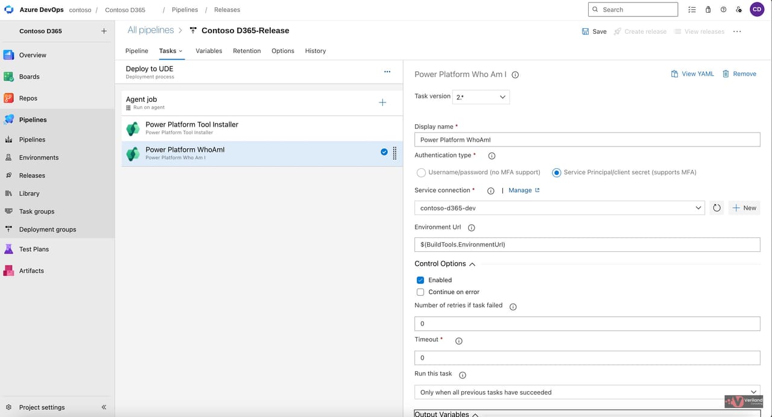Open the CD account avatar
The height and width of the screenshot is (417, 772).
[x=757, y=10]
